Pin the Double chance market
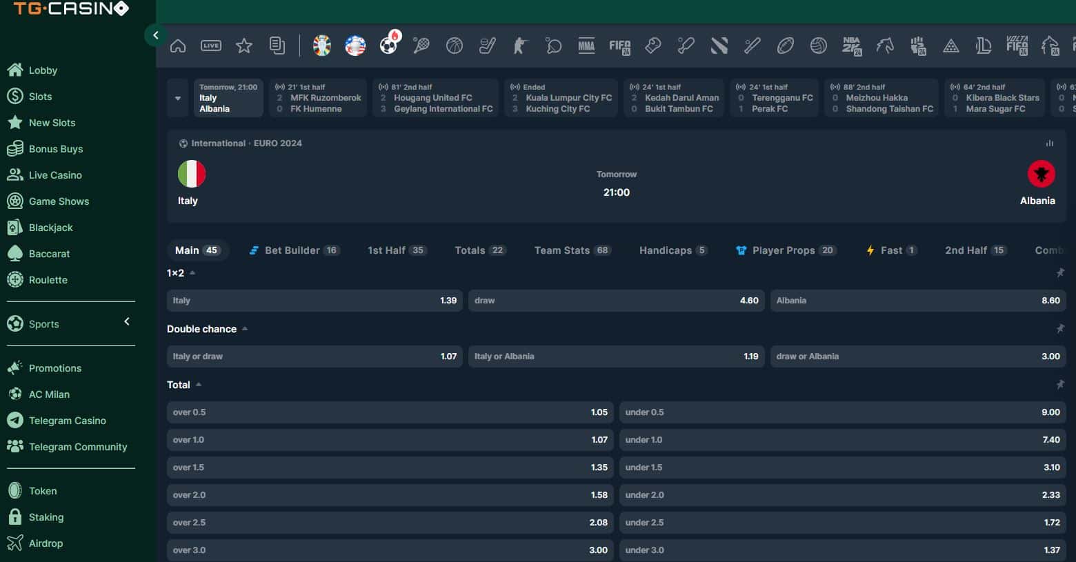The width and height of the screenshot is (1076, 562). pyautogui.click(x=1060, y=329)
